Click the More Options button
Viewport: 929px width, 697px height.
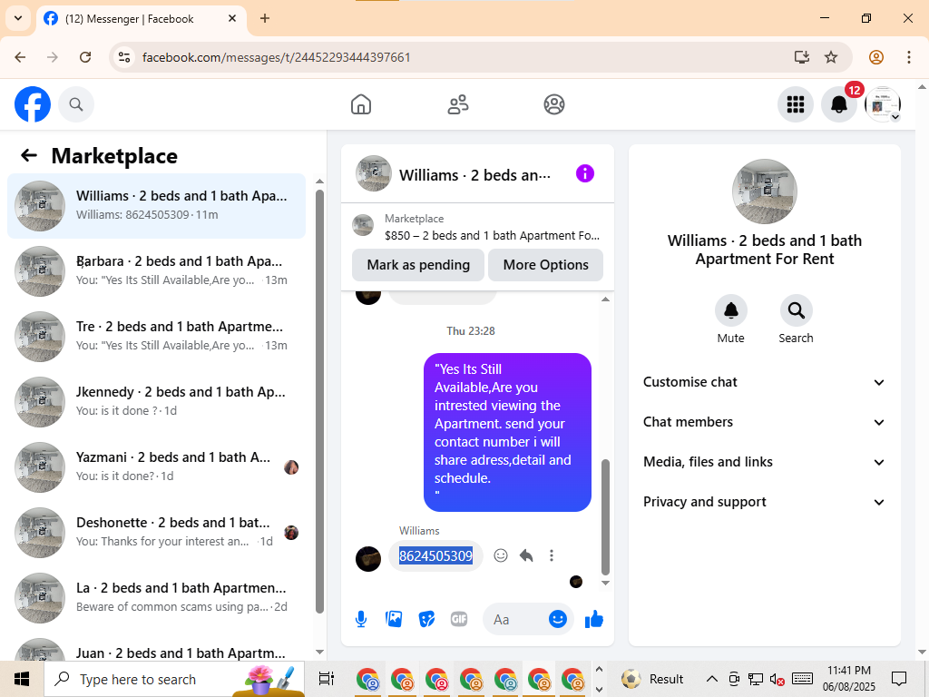545,265
